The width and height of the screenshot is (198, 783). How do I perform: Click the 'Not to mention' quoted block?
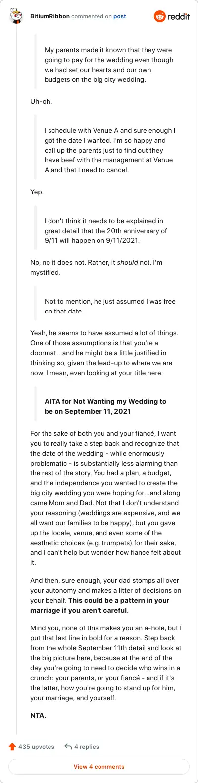click(110, 306)
